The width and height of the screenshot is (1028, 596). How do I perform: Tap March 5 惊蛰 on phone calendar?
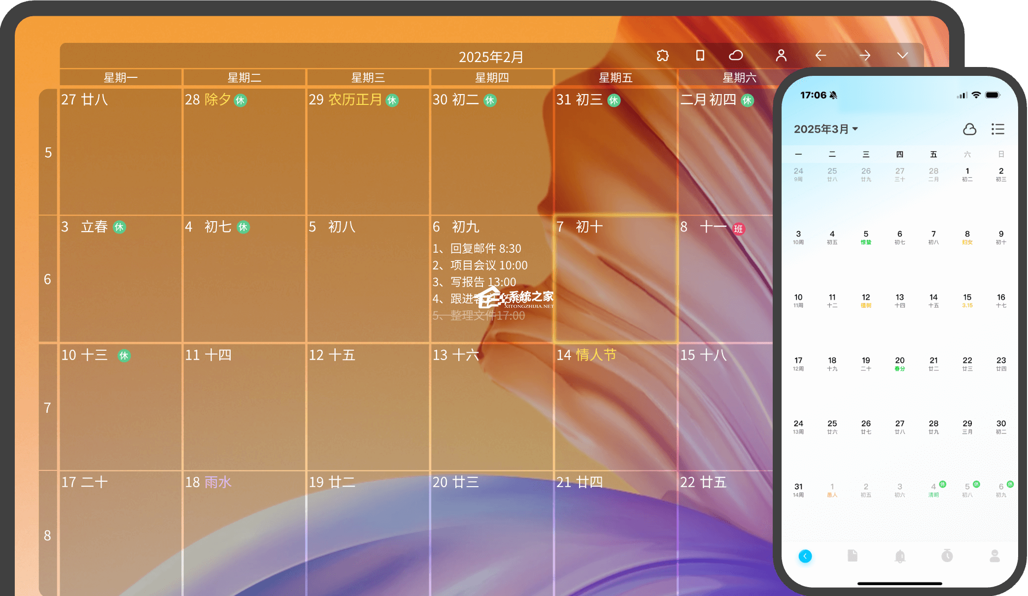pos(866,237)
